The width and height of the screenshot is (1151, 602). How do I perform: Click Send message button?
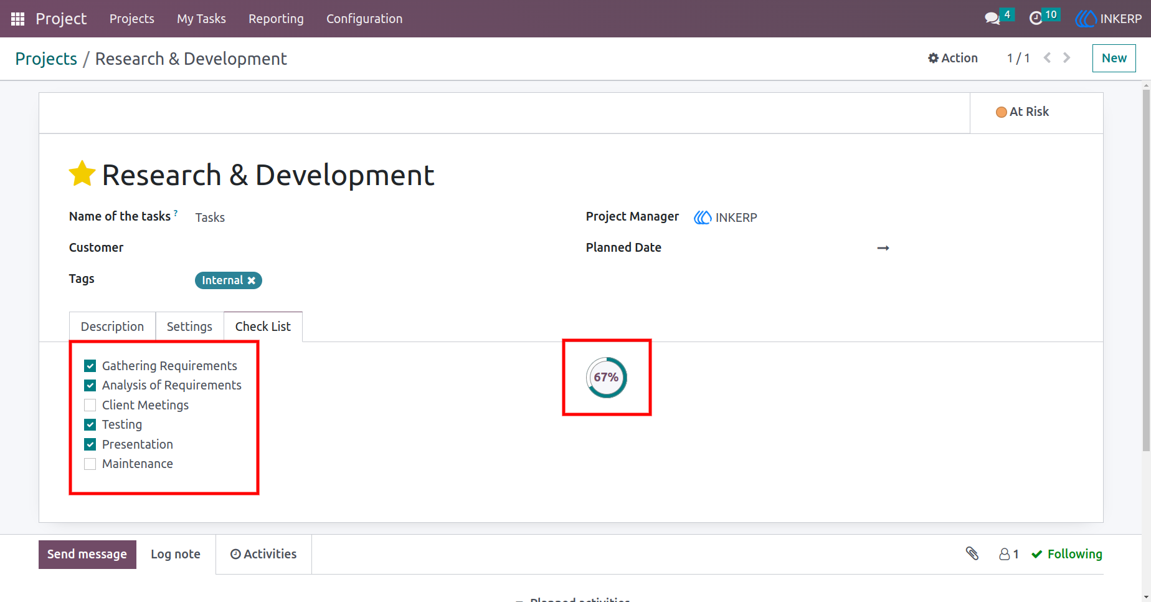(87, 554)
